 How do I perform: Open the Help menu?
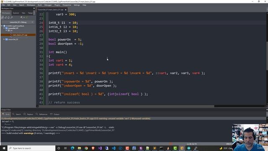[x=84, y=5]
